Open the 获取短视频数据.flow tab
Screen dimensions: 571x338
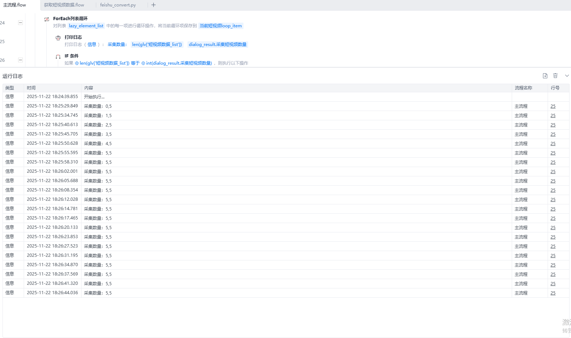(64, 5)
